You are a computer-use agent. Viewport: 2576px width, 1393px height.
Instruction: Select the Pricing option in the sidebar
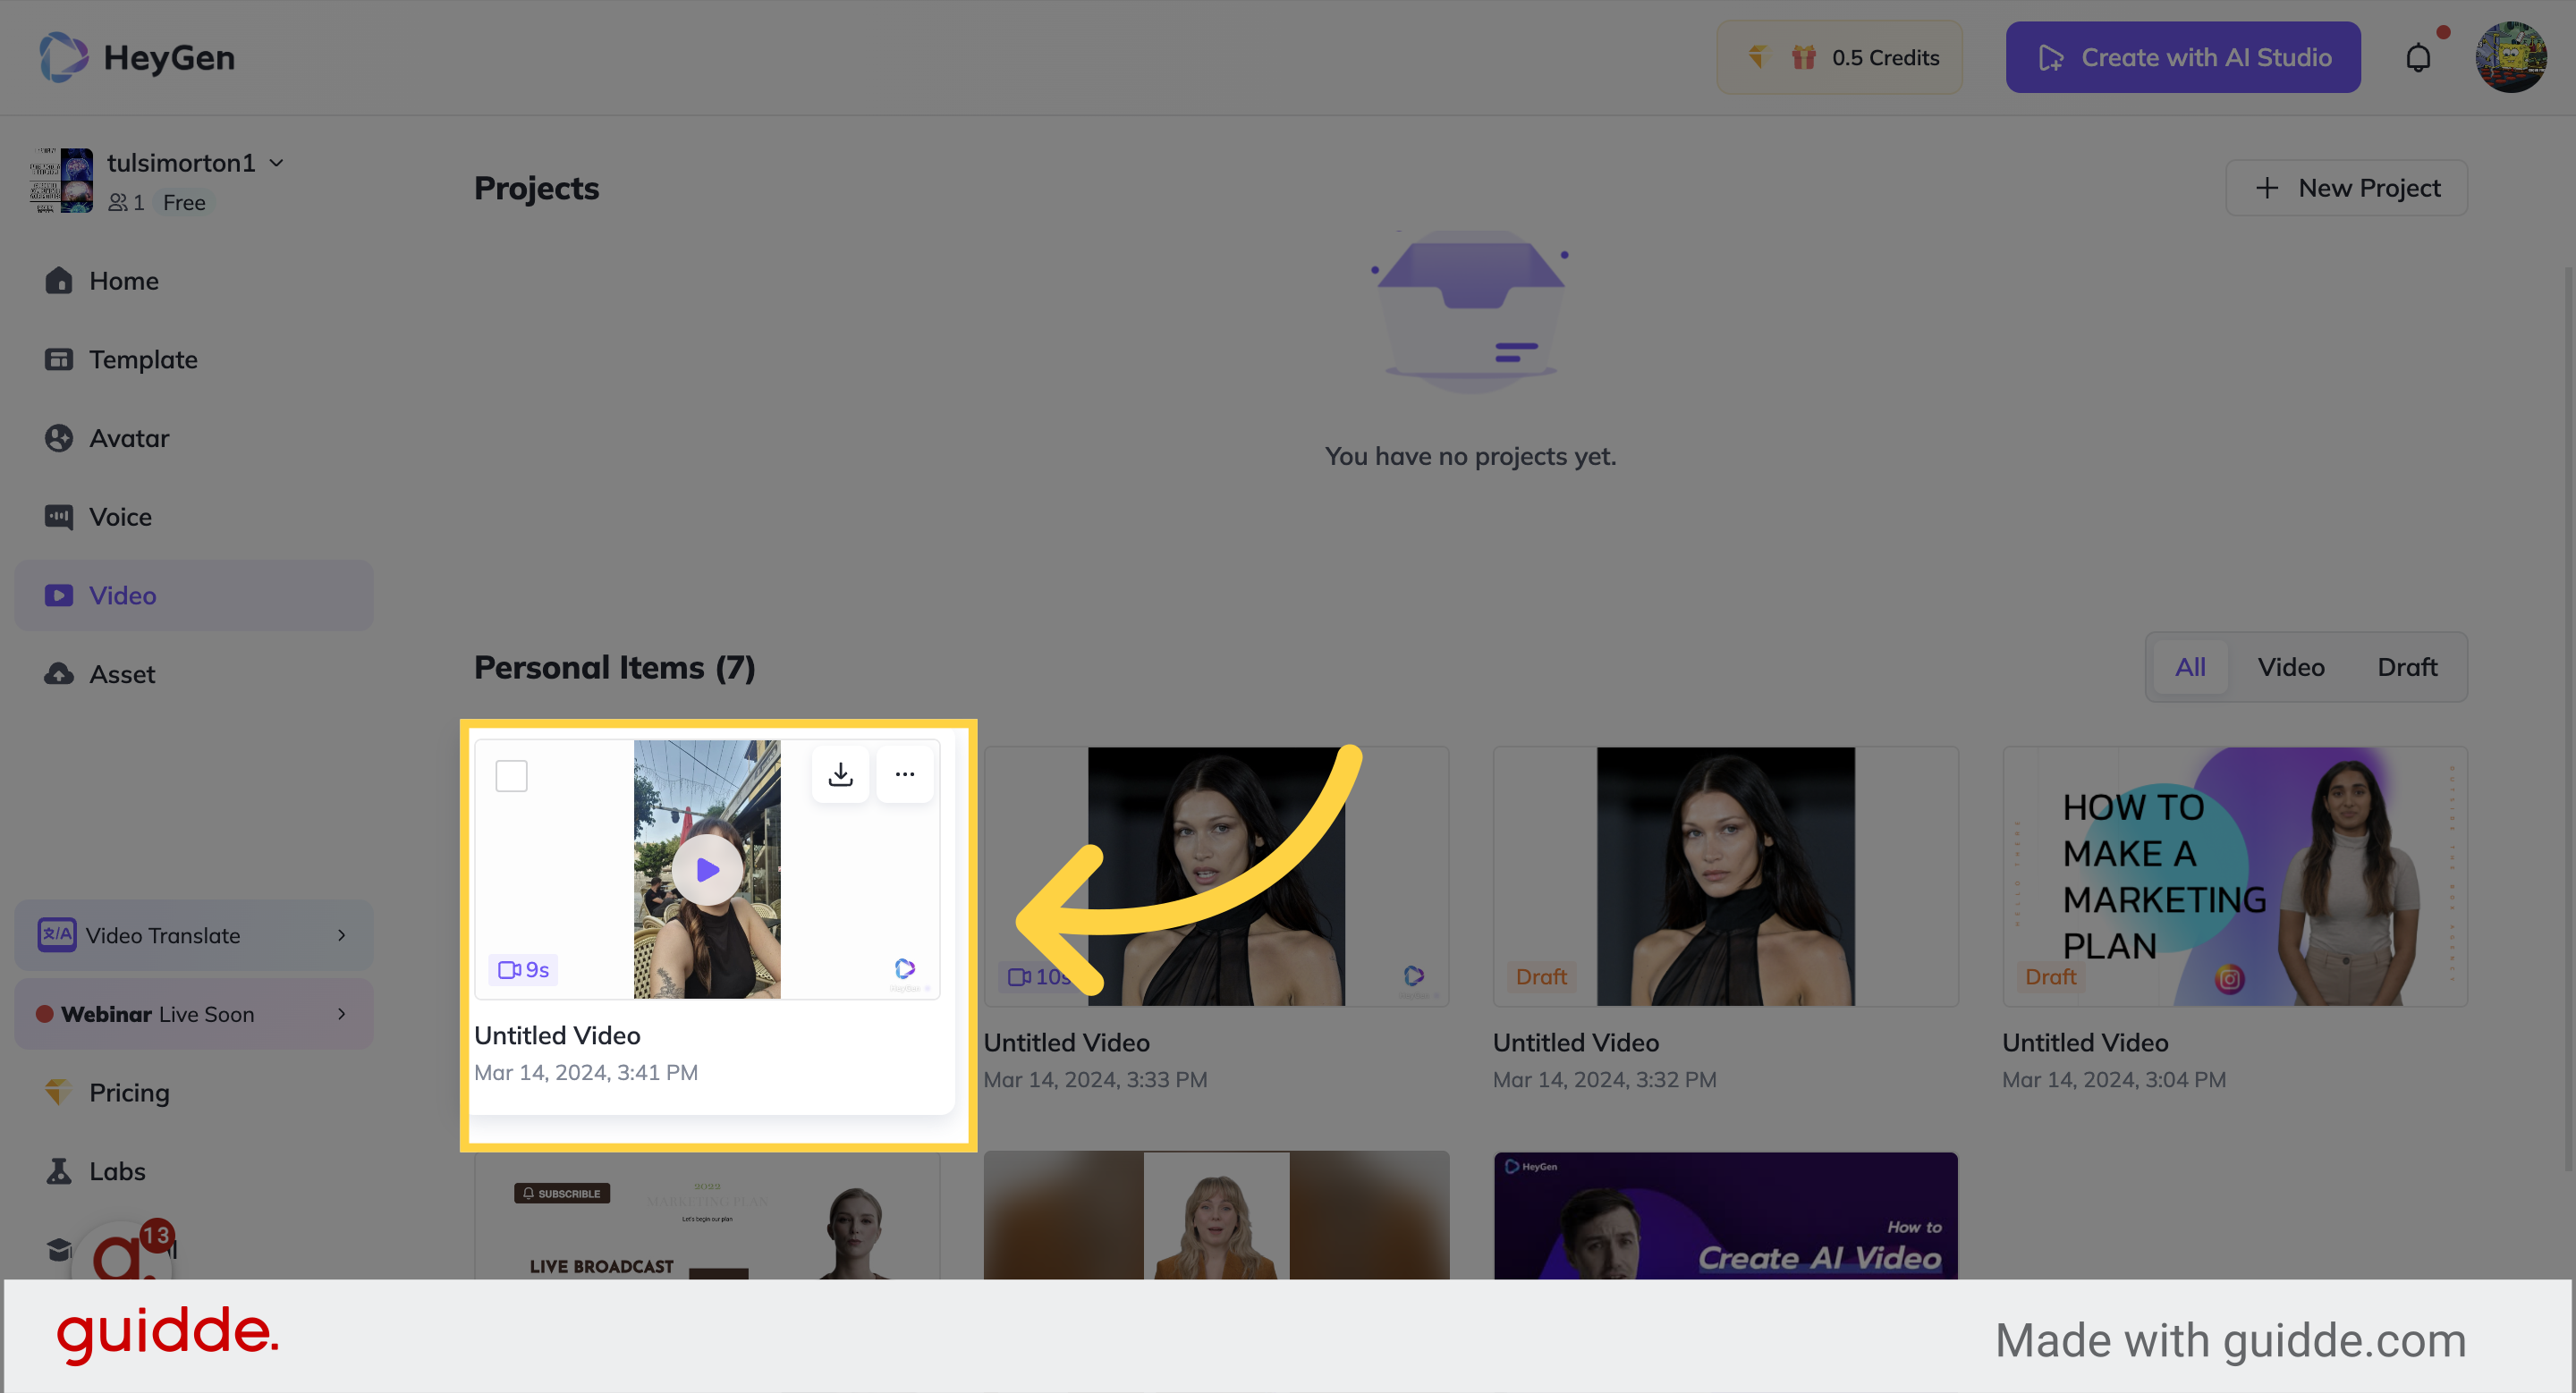point(128,1093)
